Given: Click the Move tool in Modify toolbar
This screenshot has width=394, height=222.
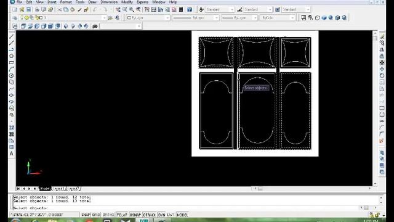Looking at the screenshot, I should point(382,69).
